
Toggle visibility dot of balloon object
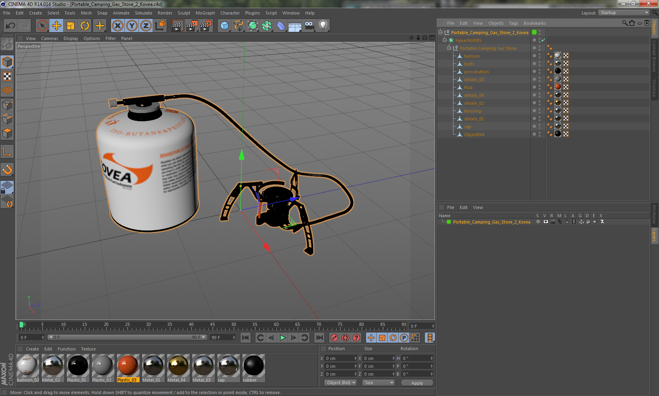[x=534, y=56]
